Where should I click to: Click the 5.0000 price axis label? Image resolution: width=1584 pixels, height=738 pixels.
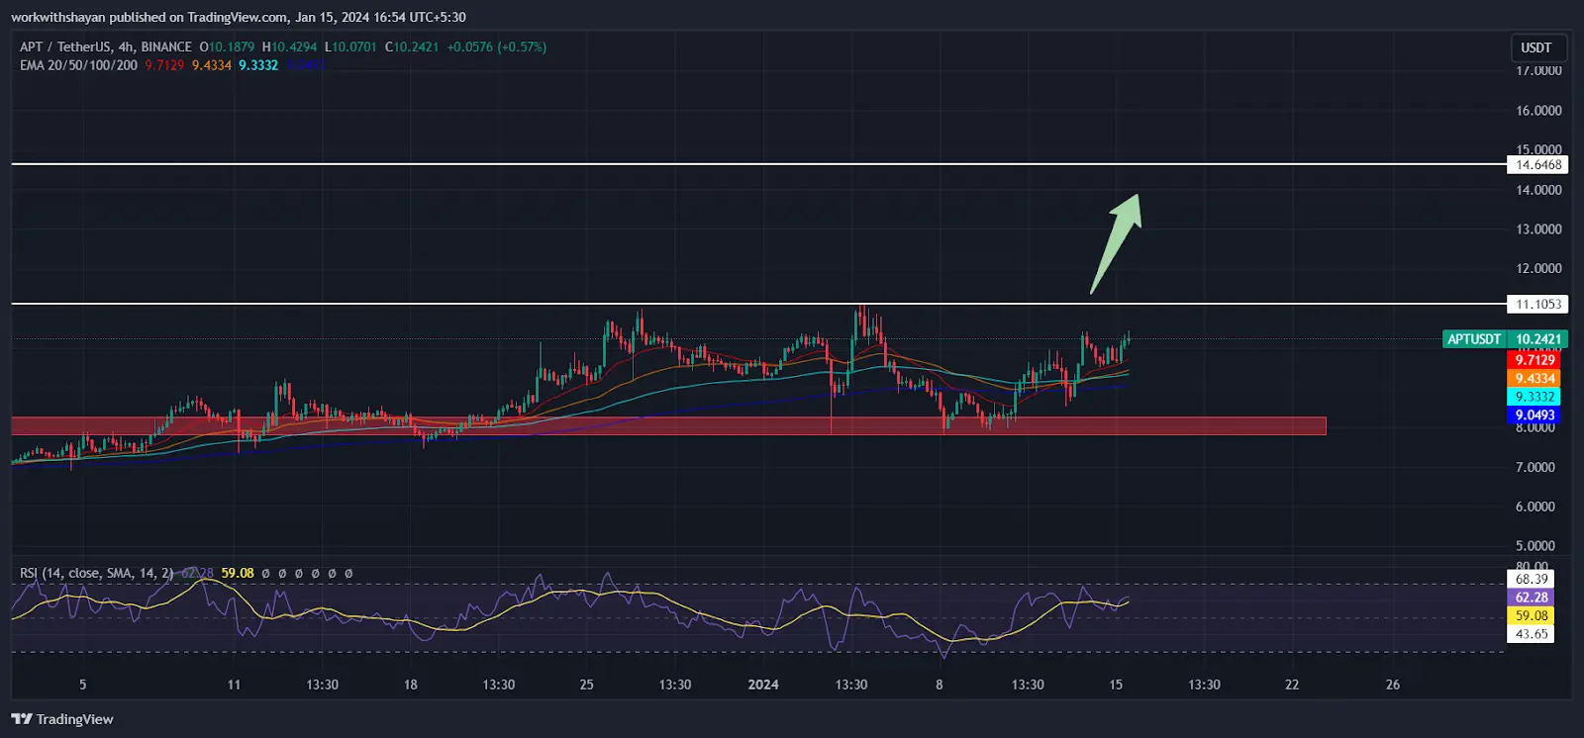pyautogui.click(x=1535, y=546)
